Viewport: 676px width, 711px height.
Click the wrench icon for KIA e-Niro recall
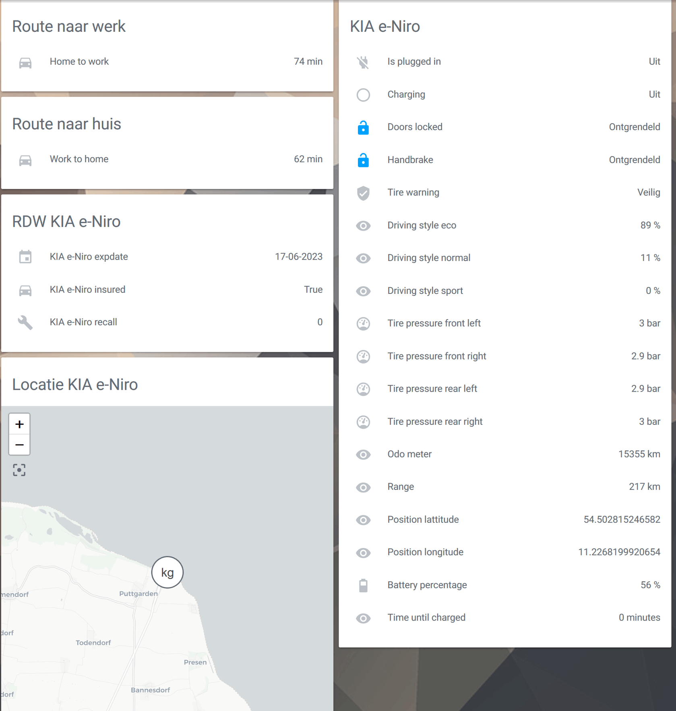25,322
